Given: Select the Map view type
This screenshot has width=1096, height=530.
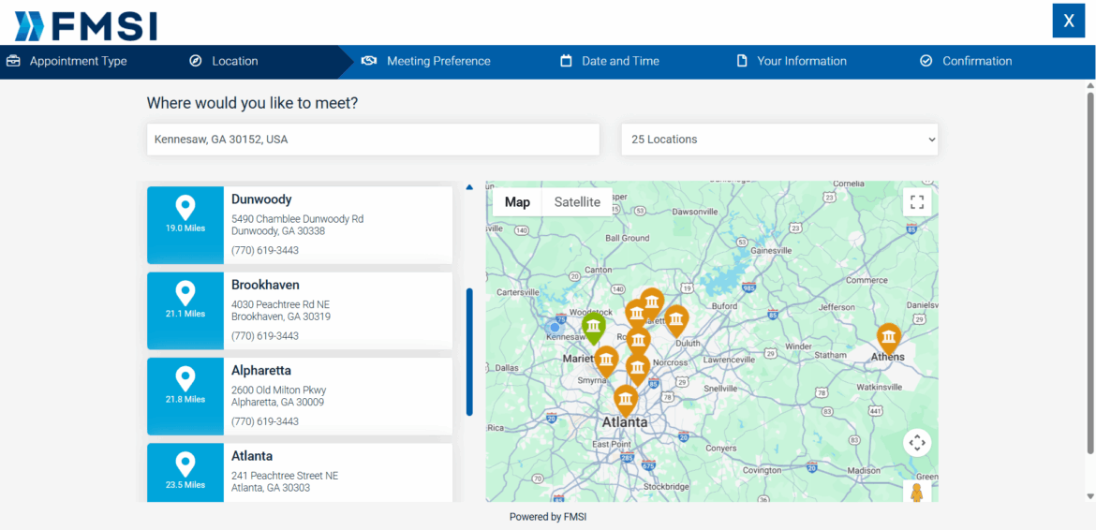Looking at the screenshot, I should pyautogui.click(x=517, y=202).
